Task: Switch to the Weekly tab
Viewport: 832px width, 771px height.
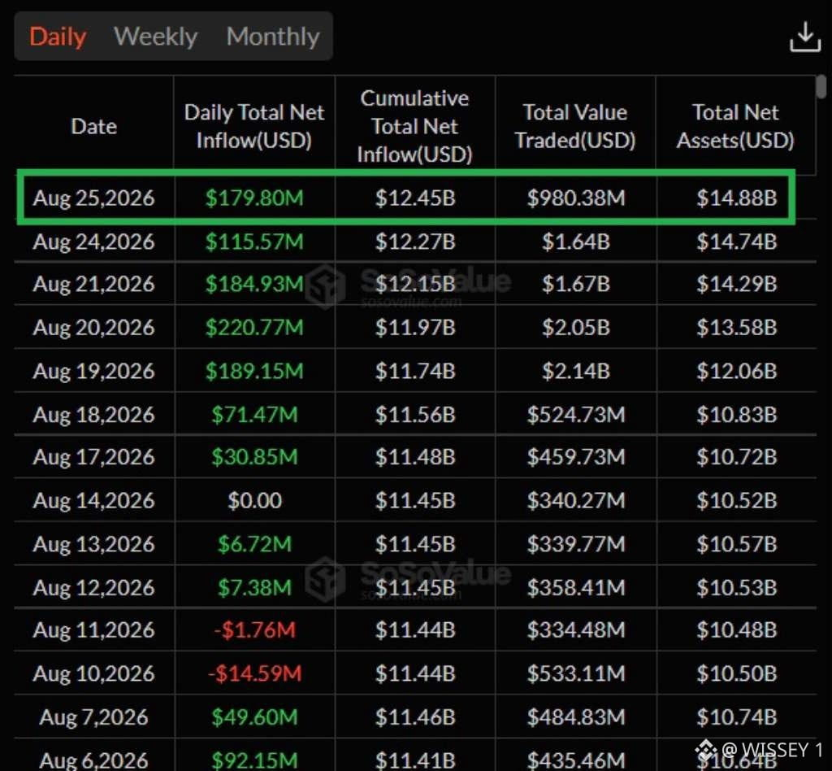Action: (155, 37)
